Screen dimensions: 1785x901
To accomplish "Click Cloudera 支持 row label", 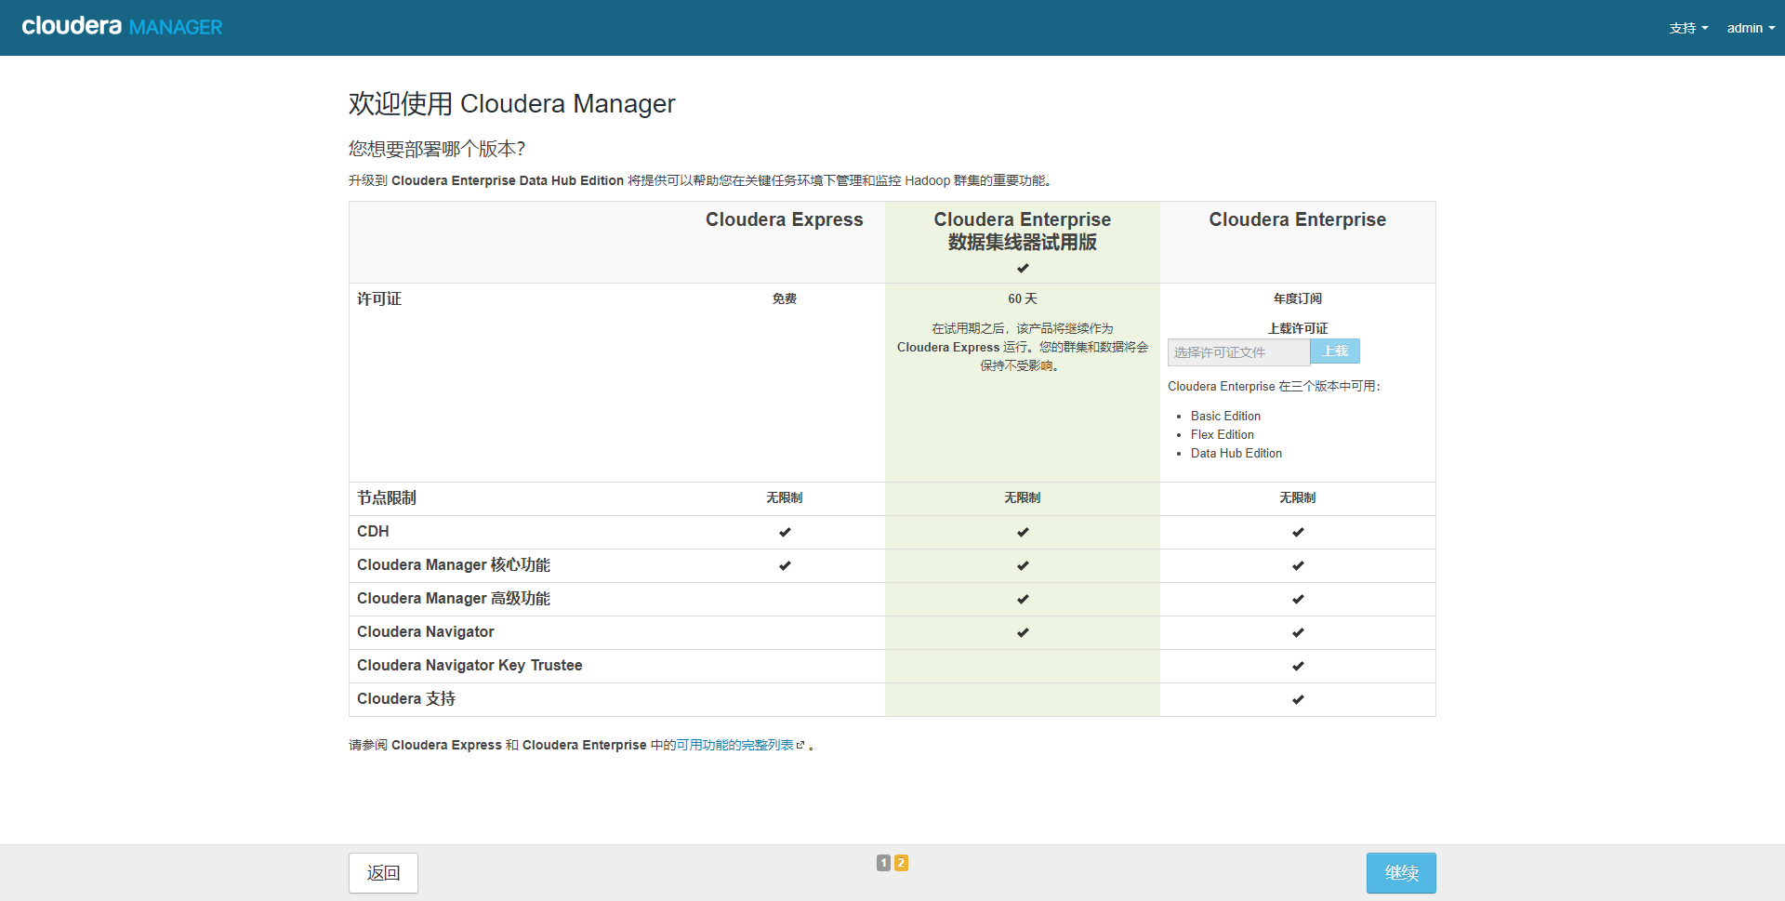I will pos(406,698).
